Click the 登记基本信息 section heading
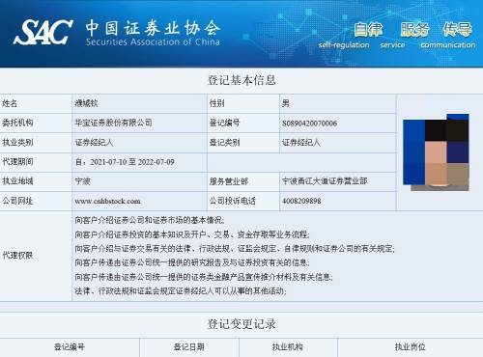This screenshot has width=483, height=357. pos(241,80)
